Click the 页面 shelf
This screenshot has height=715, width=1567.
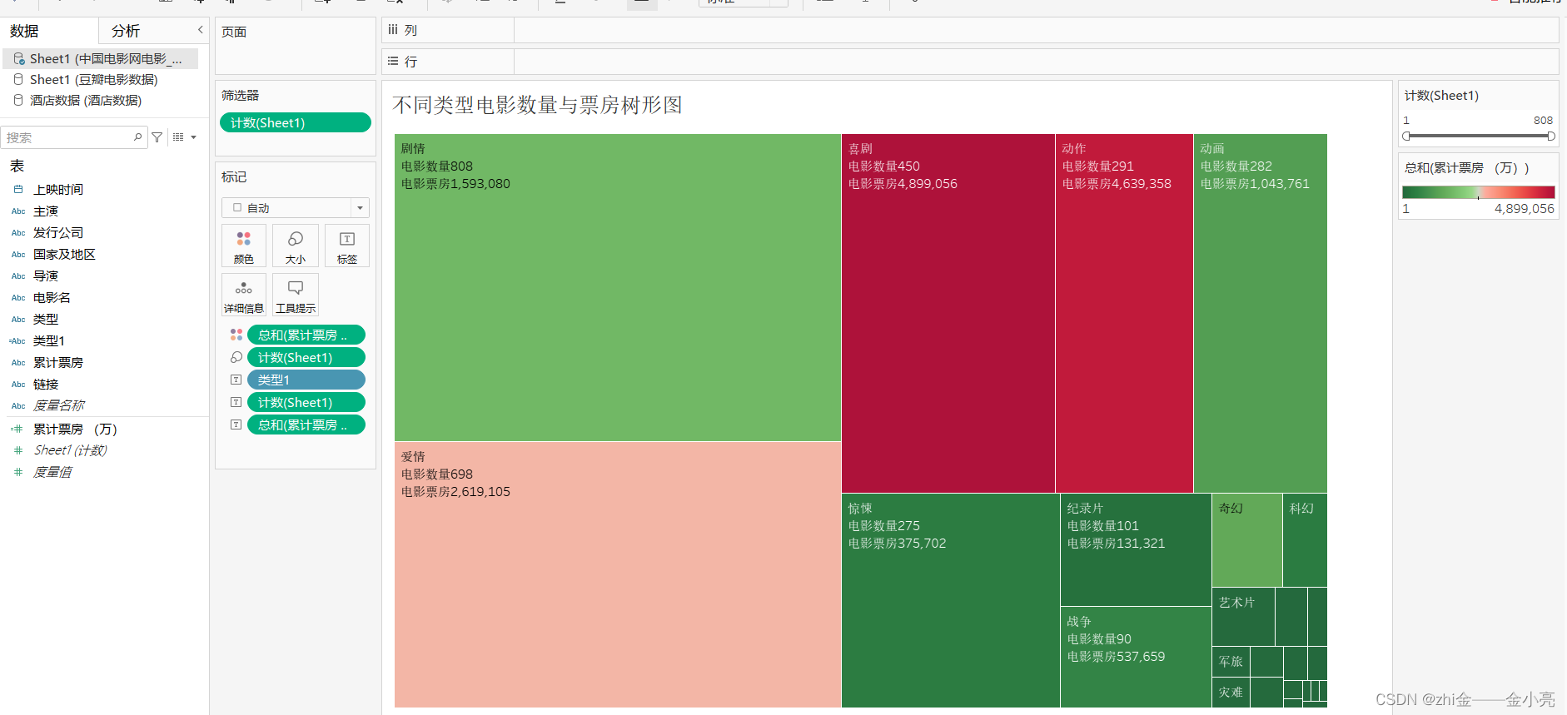[x=296, y=46]
